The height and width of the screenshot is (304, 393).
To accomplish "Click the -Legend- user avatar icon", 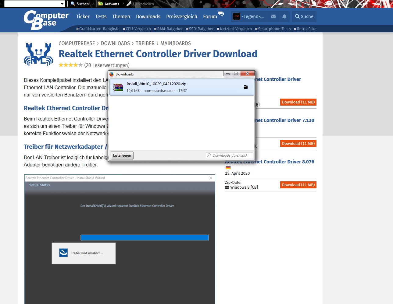I will [x=237, y=16].
